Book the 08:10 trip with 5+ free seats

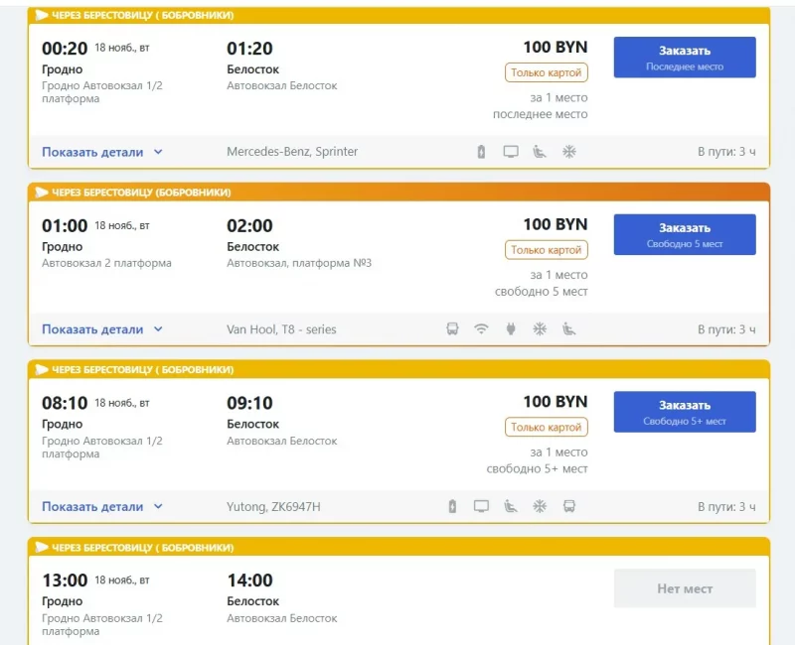(x=685, y=412)
